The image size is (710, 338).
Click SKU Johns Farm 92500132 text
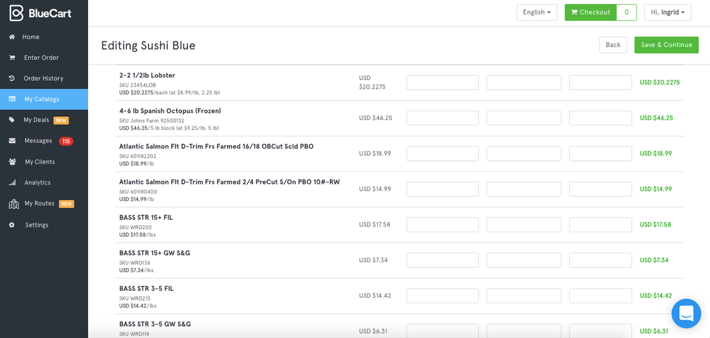tap(152, 121)
